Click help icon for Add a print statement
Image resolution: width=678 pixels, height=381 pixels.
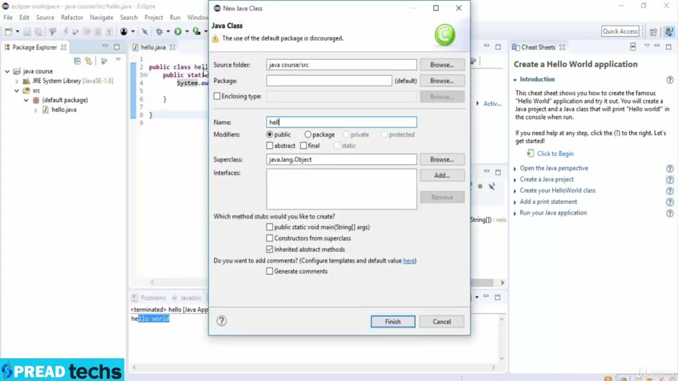click(670, 202)
